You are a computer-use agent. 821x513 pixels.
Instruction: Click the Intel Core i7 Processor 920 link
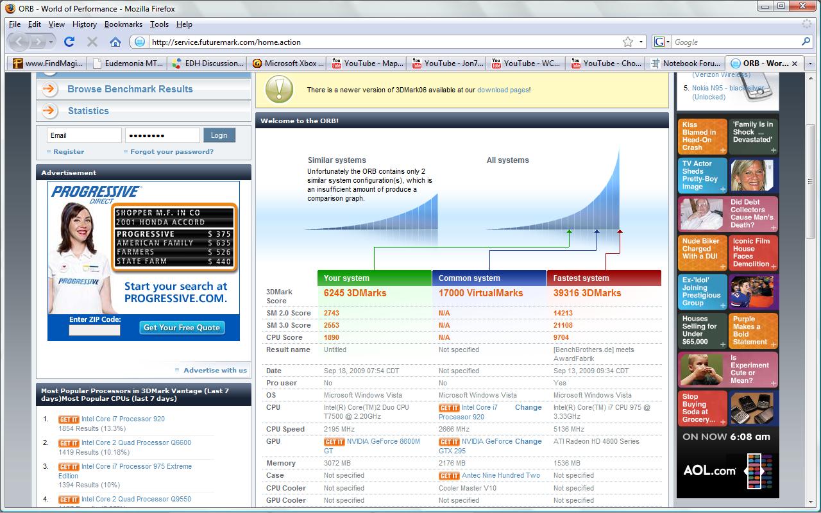(123, 419)
